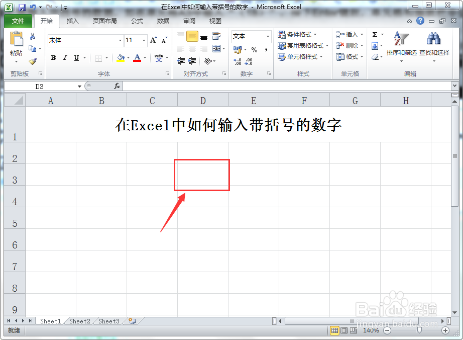
Task: Switch to Sheet3 worksheet
Action: 109,321
